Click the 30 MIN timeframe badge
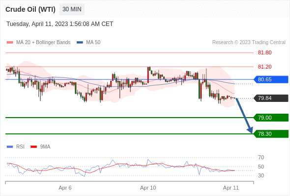The height and width of the screenshot is (196, 290). 72,9
